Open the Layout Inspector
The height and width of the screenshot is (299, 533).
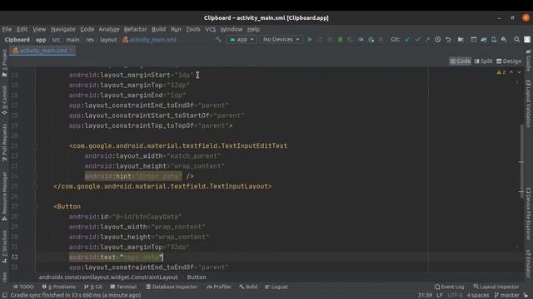tap(496, 287)
